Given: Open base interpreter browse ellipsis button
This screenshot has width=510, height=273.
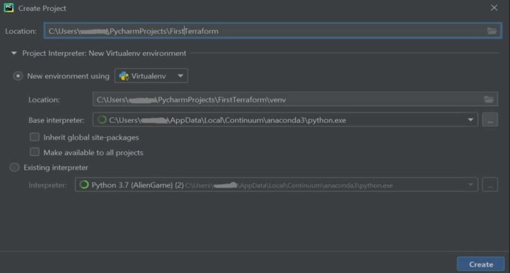Looking at the screenshot, I should click(x=490, y=120).
